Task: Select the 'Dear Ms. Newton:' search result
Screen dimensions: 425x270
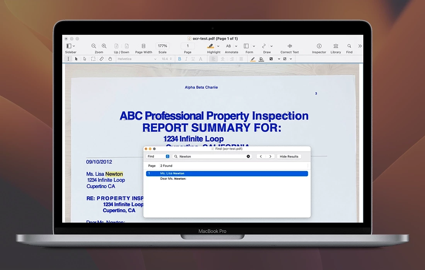Action: (173, 179)
